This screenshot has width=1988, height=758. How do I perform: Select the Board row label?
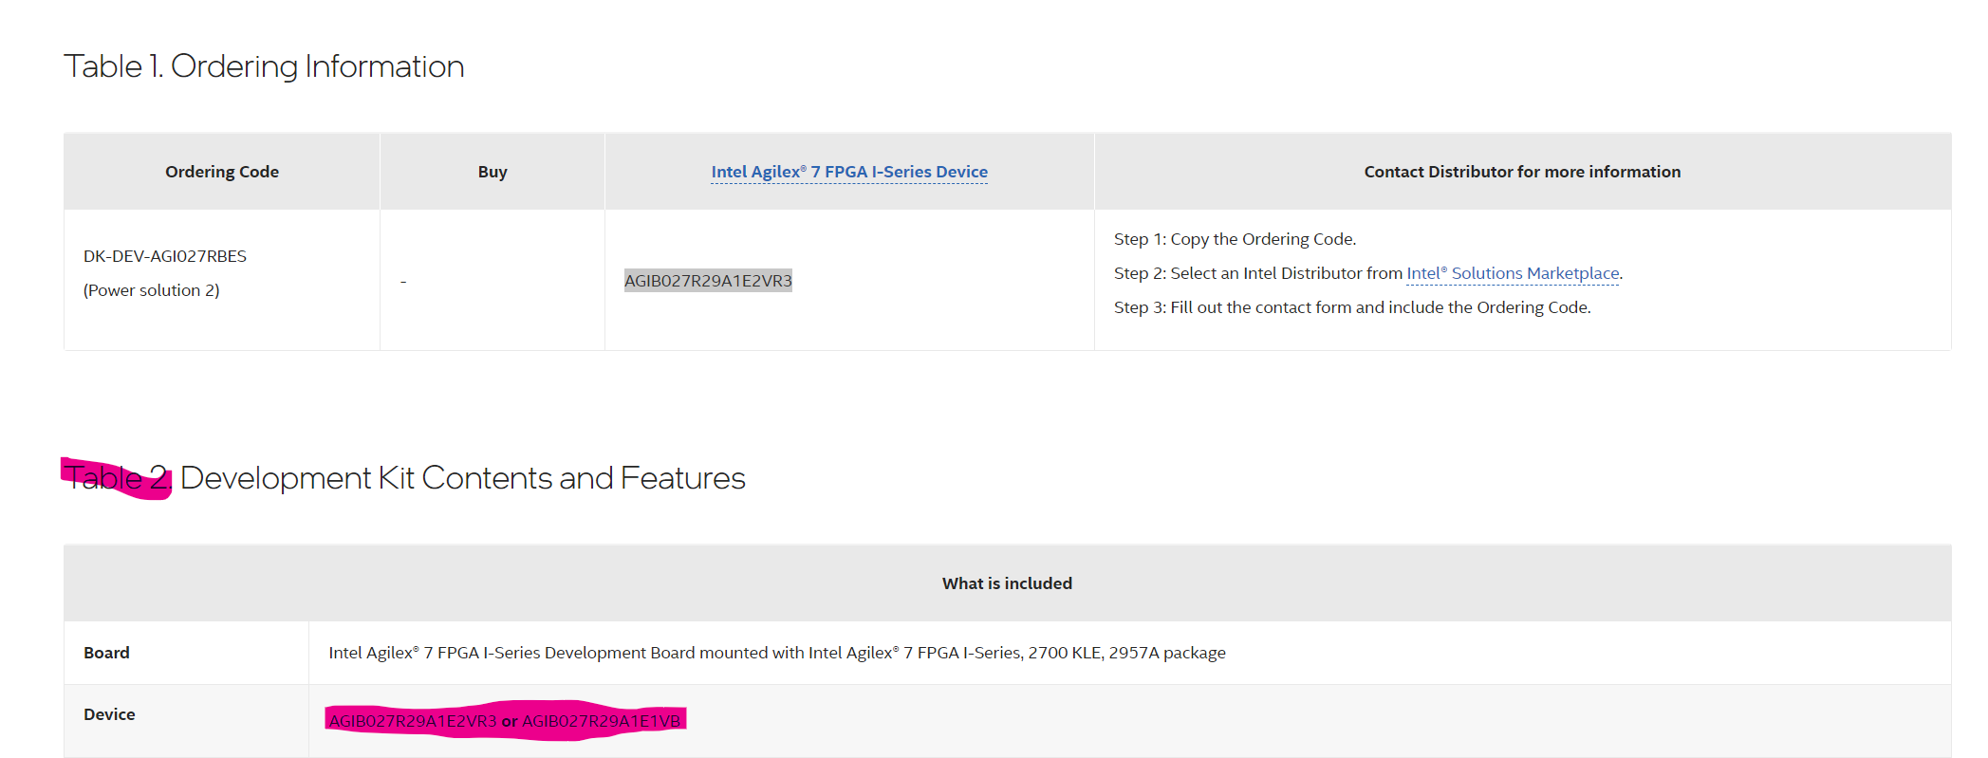(106, 653)
